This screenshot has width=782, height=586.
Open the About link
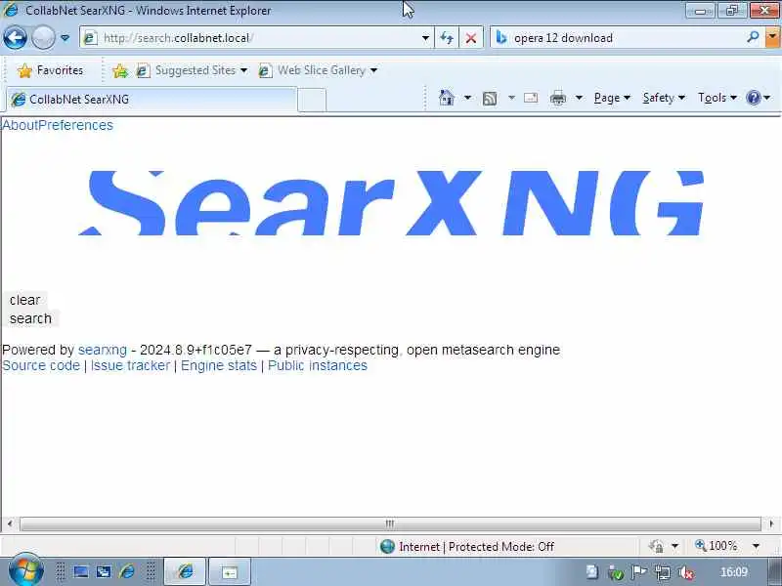[21, 125]
